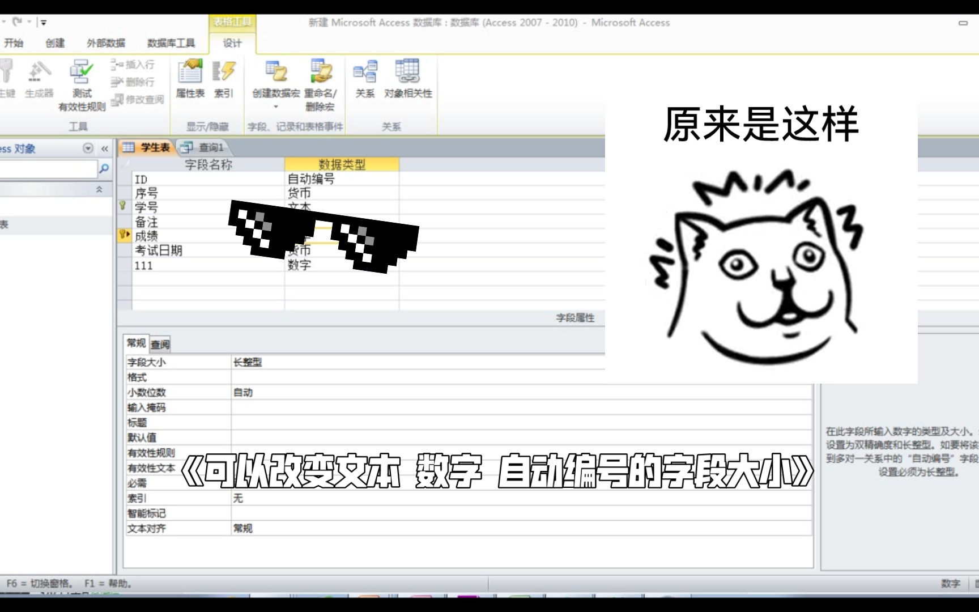Open the 开始 ribbon tab

coord(13,43)
